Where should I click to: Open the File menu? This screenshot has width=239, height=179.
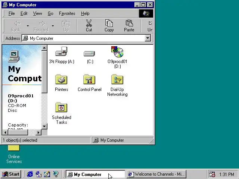(12, 13)
